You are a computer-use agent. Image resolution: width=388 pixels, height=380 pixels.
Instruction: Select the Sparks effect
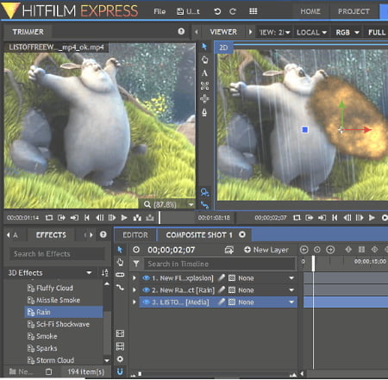pyautogui.click(x=42, y=348)
